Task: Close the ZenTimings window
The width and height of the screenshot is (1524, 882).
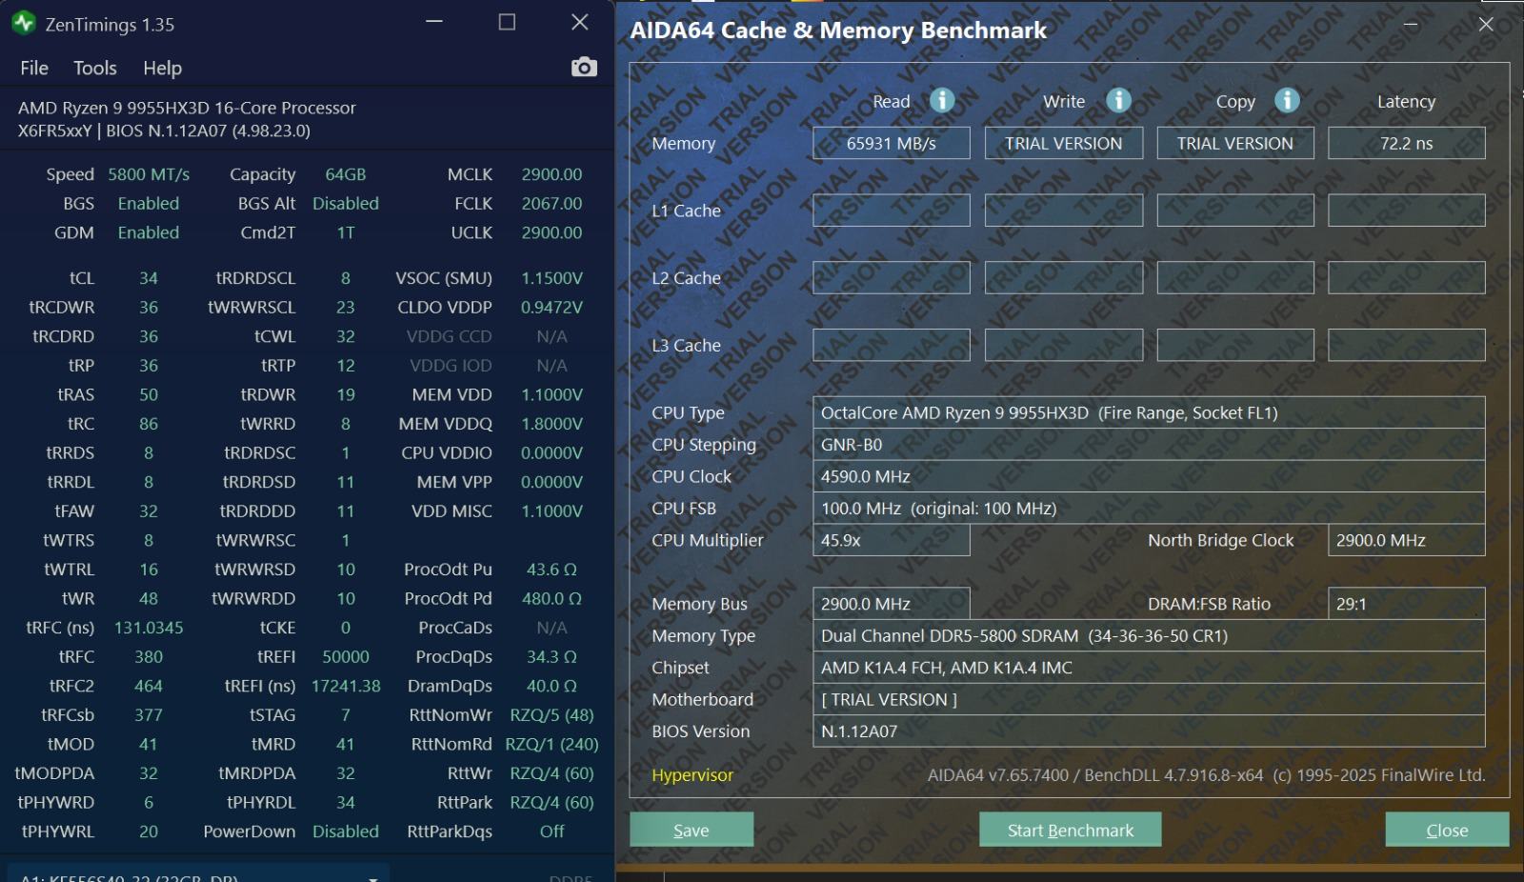Action: tap(579, 22)
